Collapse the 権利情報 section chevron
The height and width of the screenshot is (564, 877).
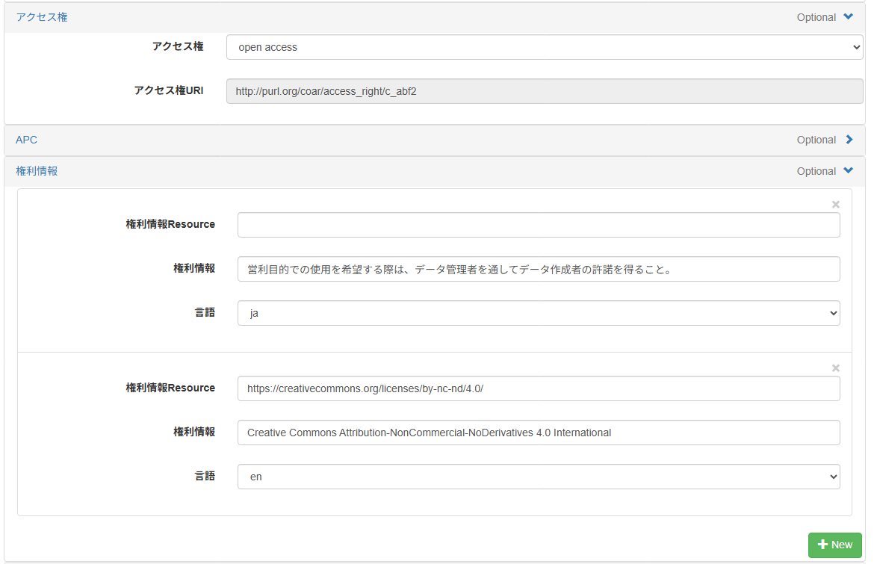pyautogui.click(x=848, y=171)
